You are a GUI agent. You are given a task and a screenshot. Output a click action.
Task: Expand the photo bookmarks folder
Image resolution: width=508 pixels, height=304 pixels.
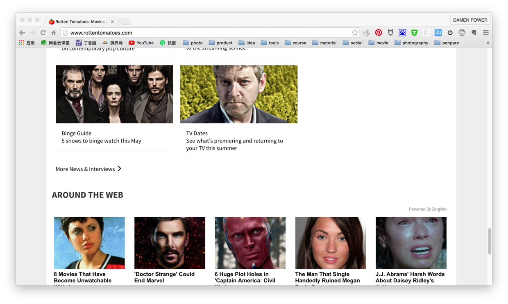click(193, 43)
